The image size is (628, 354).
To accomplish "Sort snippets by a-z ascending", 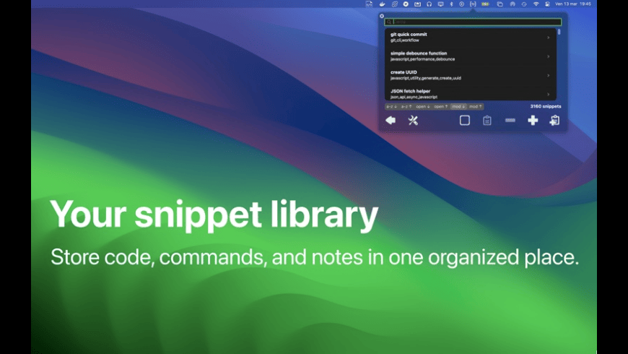I will pyautogui.click(x=406, y=107).
